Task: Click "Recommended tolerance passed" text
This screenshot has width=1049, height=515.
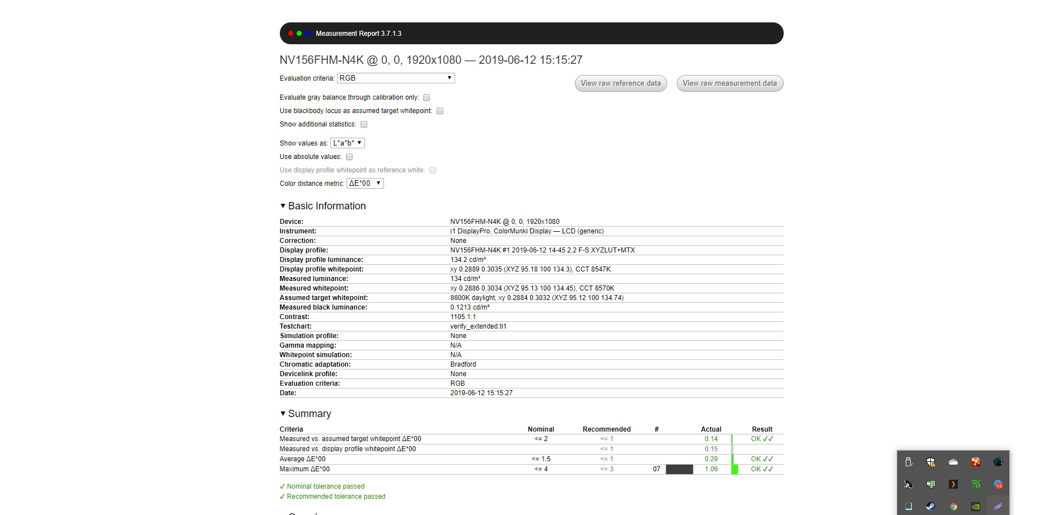Action: tap(336, 497)
